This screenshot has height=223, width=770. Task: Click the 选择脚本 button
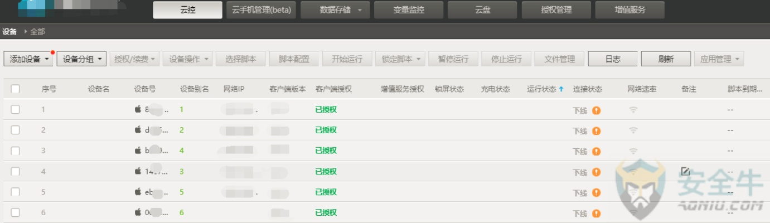(241, 59)
